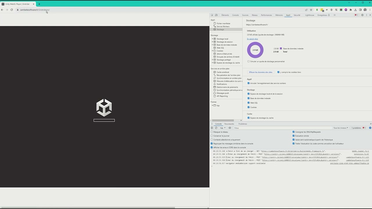Go back using the browser back arrow
Image resolution: width=372 pixels, height=209 pixels.
2,10
